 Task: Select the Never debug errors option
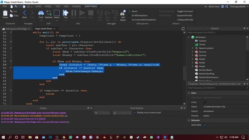click(x=130, y=11)
